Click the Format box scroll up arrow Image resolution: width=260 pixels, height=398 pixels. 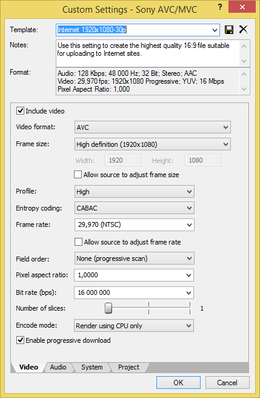point(244,74)
